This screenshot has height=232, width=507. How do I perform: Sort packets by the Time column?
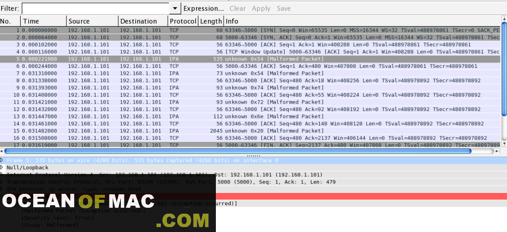point(44,21)
